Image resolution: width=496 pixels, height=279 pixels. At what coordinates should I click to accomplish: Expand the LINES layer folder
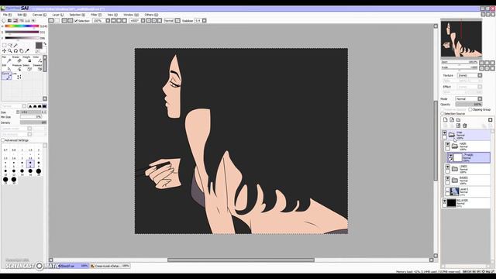[x=455, y=169]
